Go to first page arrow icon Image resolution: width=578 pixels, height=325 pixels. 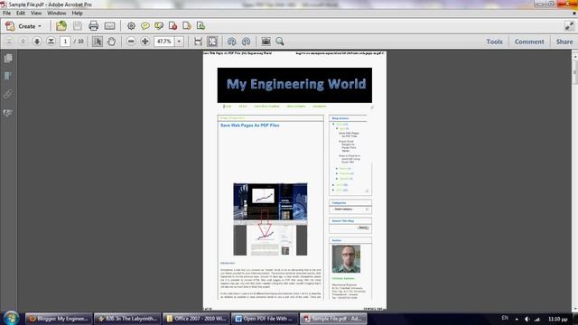[9, 42]
